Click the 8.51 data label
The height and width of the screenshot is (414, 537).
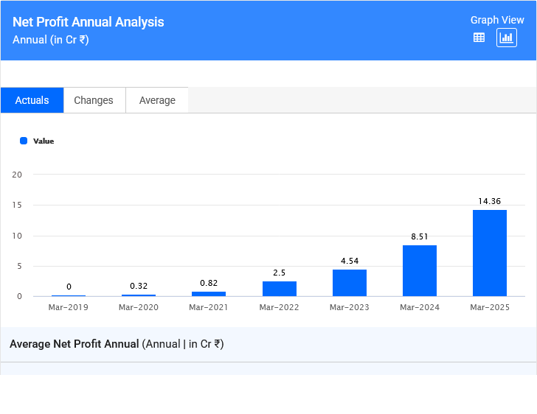419,236
